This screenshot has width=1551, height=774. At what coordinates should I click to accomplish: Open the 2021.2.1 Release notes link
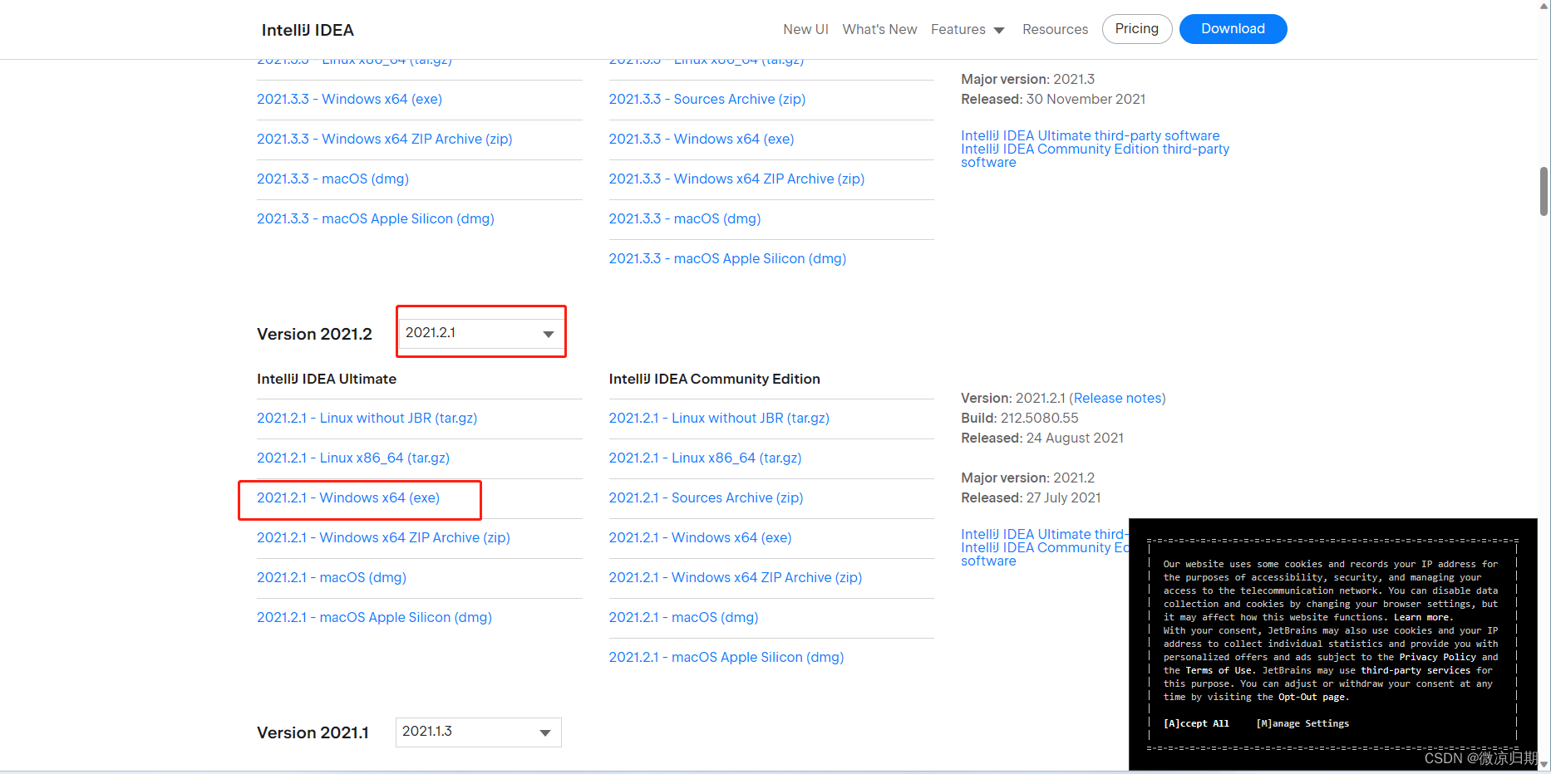pyautogui.click(x=1117, y=398)
